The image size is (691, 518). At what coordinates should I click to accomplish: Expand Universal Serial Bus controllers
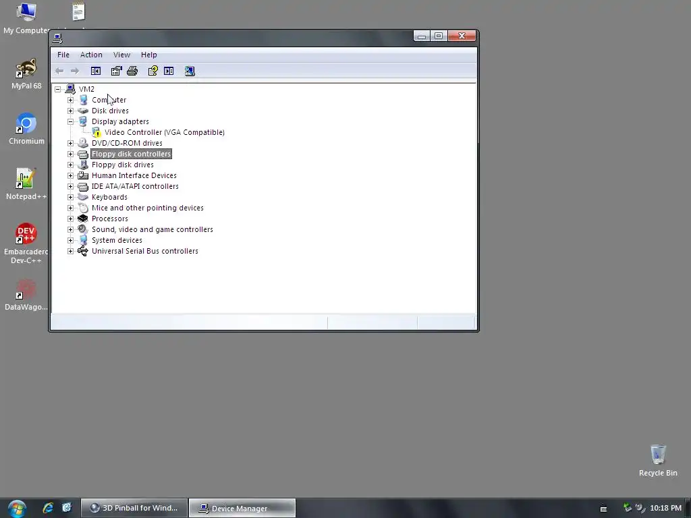[70, 251]
